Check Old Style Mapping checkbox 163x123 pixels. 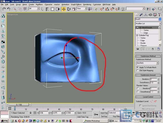(138, 70)
